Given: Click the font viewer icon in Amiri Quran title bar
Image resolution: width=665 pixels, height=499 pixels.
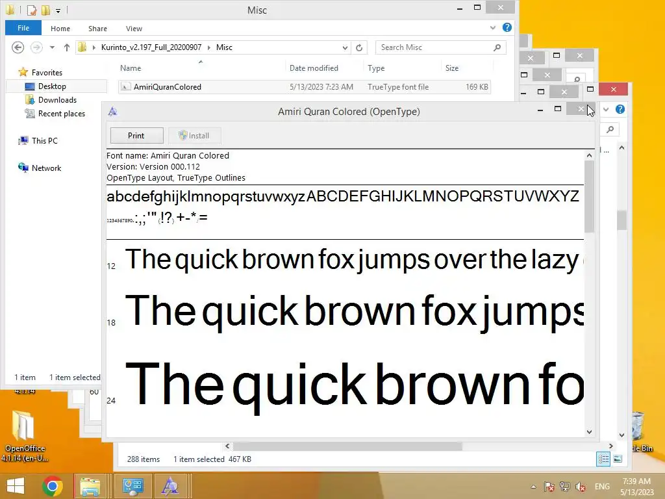Looking at the screenshot, I should tap(113, 111).
